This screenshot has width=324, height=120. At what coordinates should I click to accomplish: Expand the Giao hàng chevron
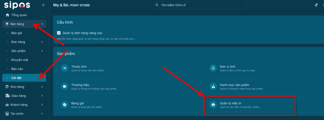point(42,96)
